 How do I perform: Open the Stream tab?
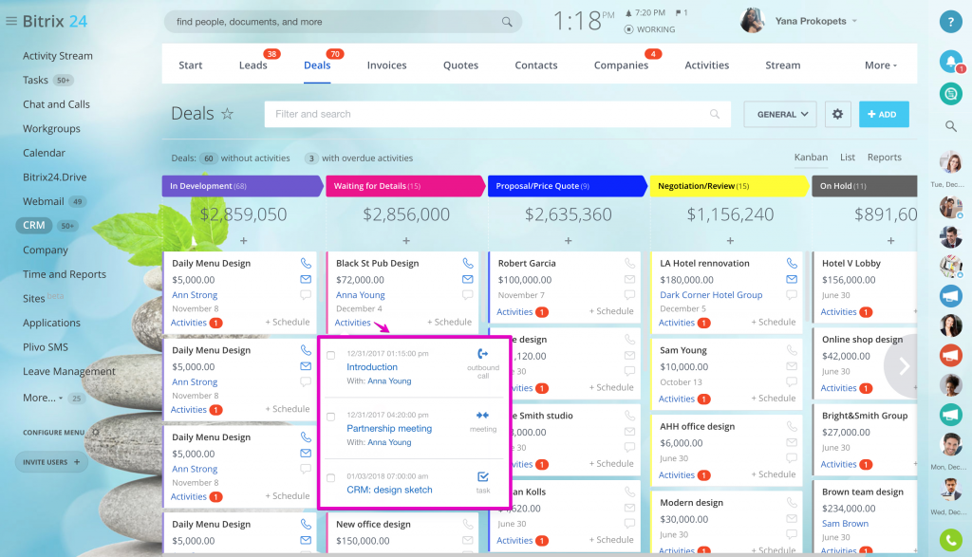782,65
